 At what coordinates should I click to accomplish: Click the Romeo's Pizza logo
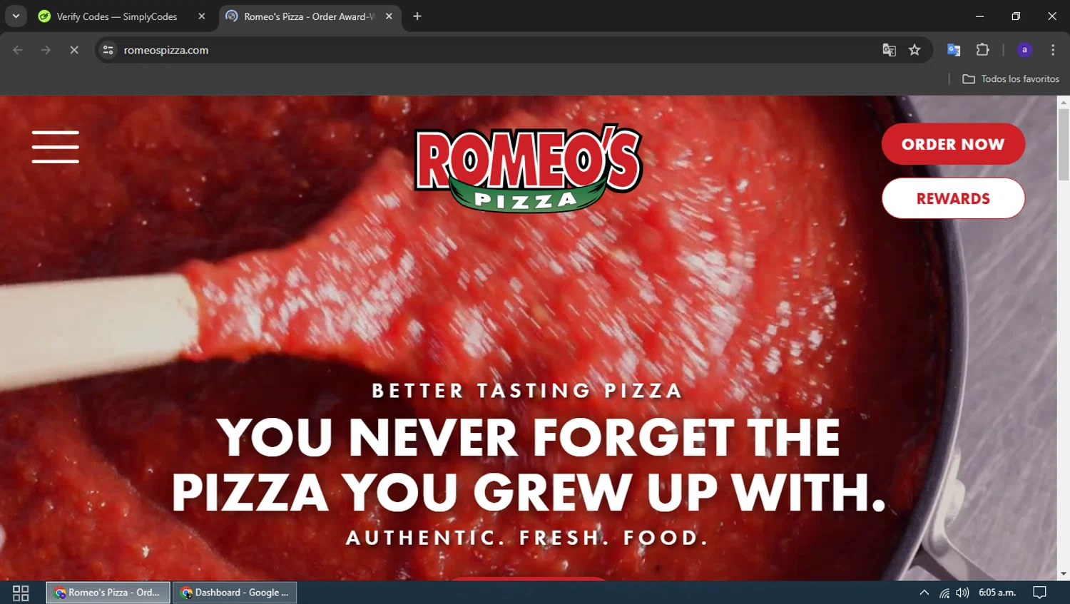point(528,169)
